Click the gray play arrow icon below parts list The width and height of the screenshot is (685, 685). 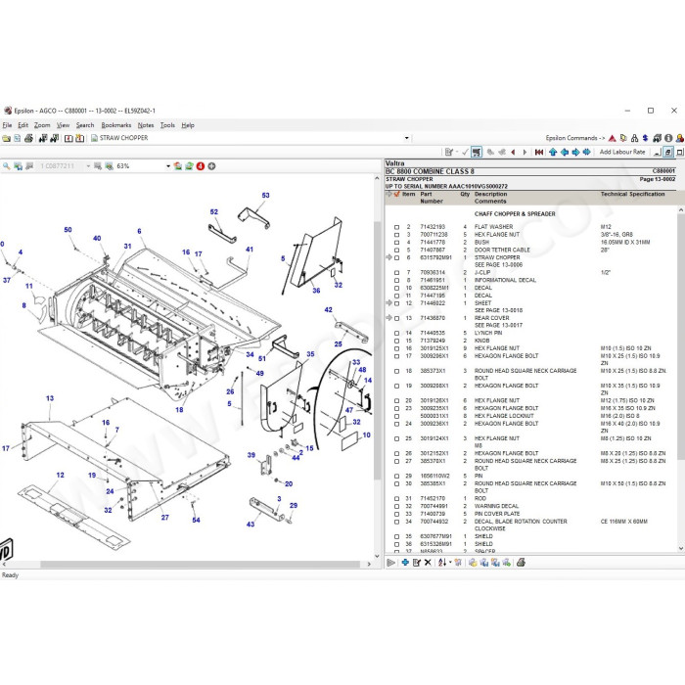(x=391, y=563)
